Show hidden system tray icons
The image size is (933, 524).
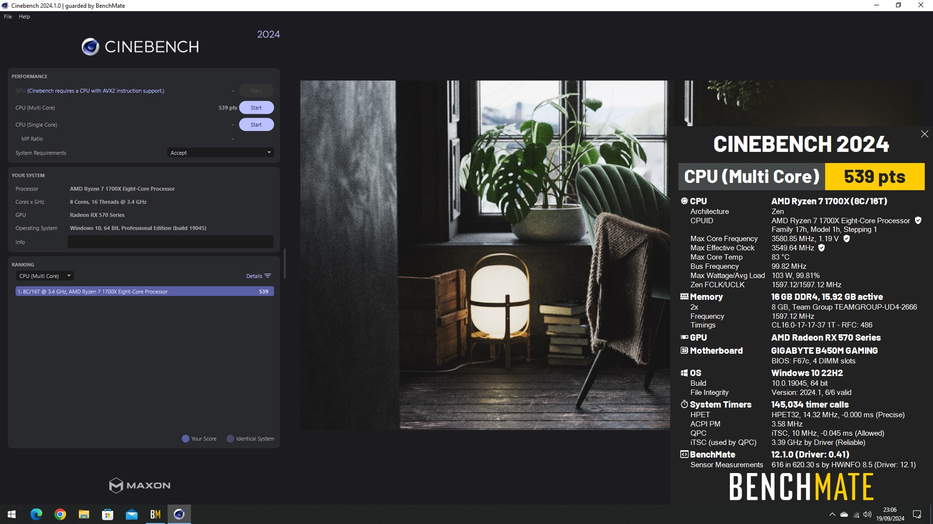click(832, 514)
